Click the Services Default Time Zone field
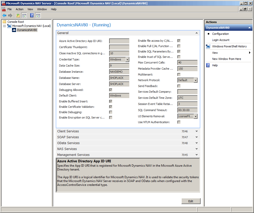Viewport: 254px width, 213px height. click(187, 98)
